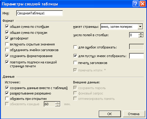Image resolution: width=147 pixels, height=119 pixels.
Task: Disable the 'автоформат' checkbox
Action: (7, 38)
